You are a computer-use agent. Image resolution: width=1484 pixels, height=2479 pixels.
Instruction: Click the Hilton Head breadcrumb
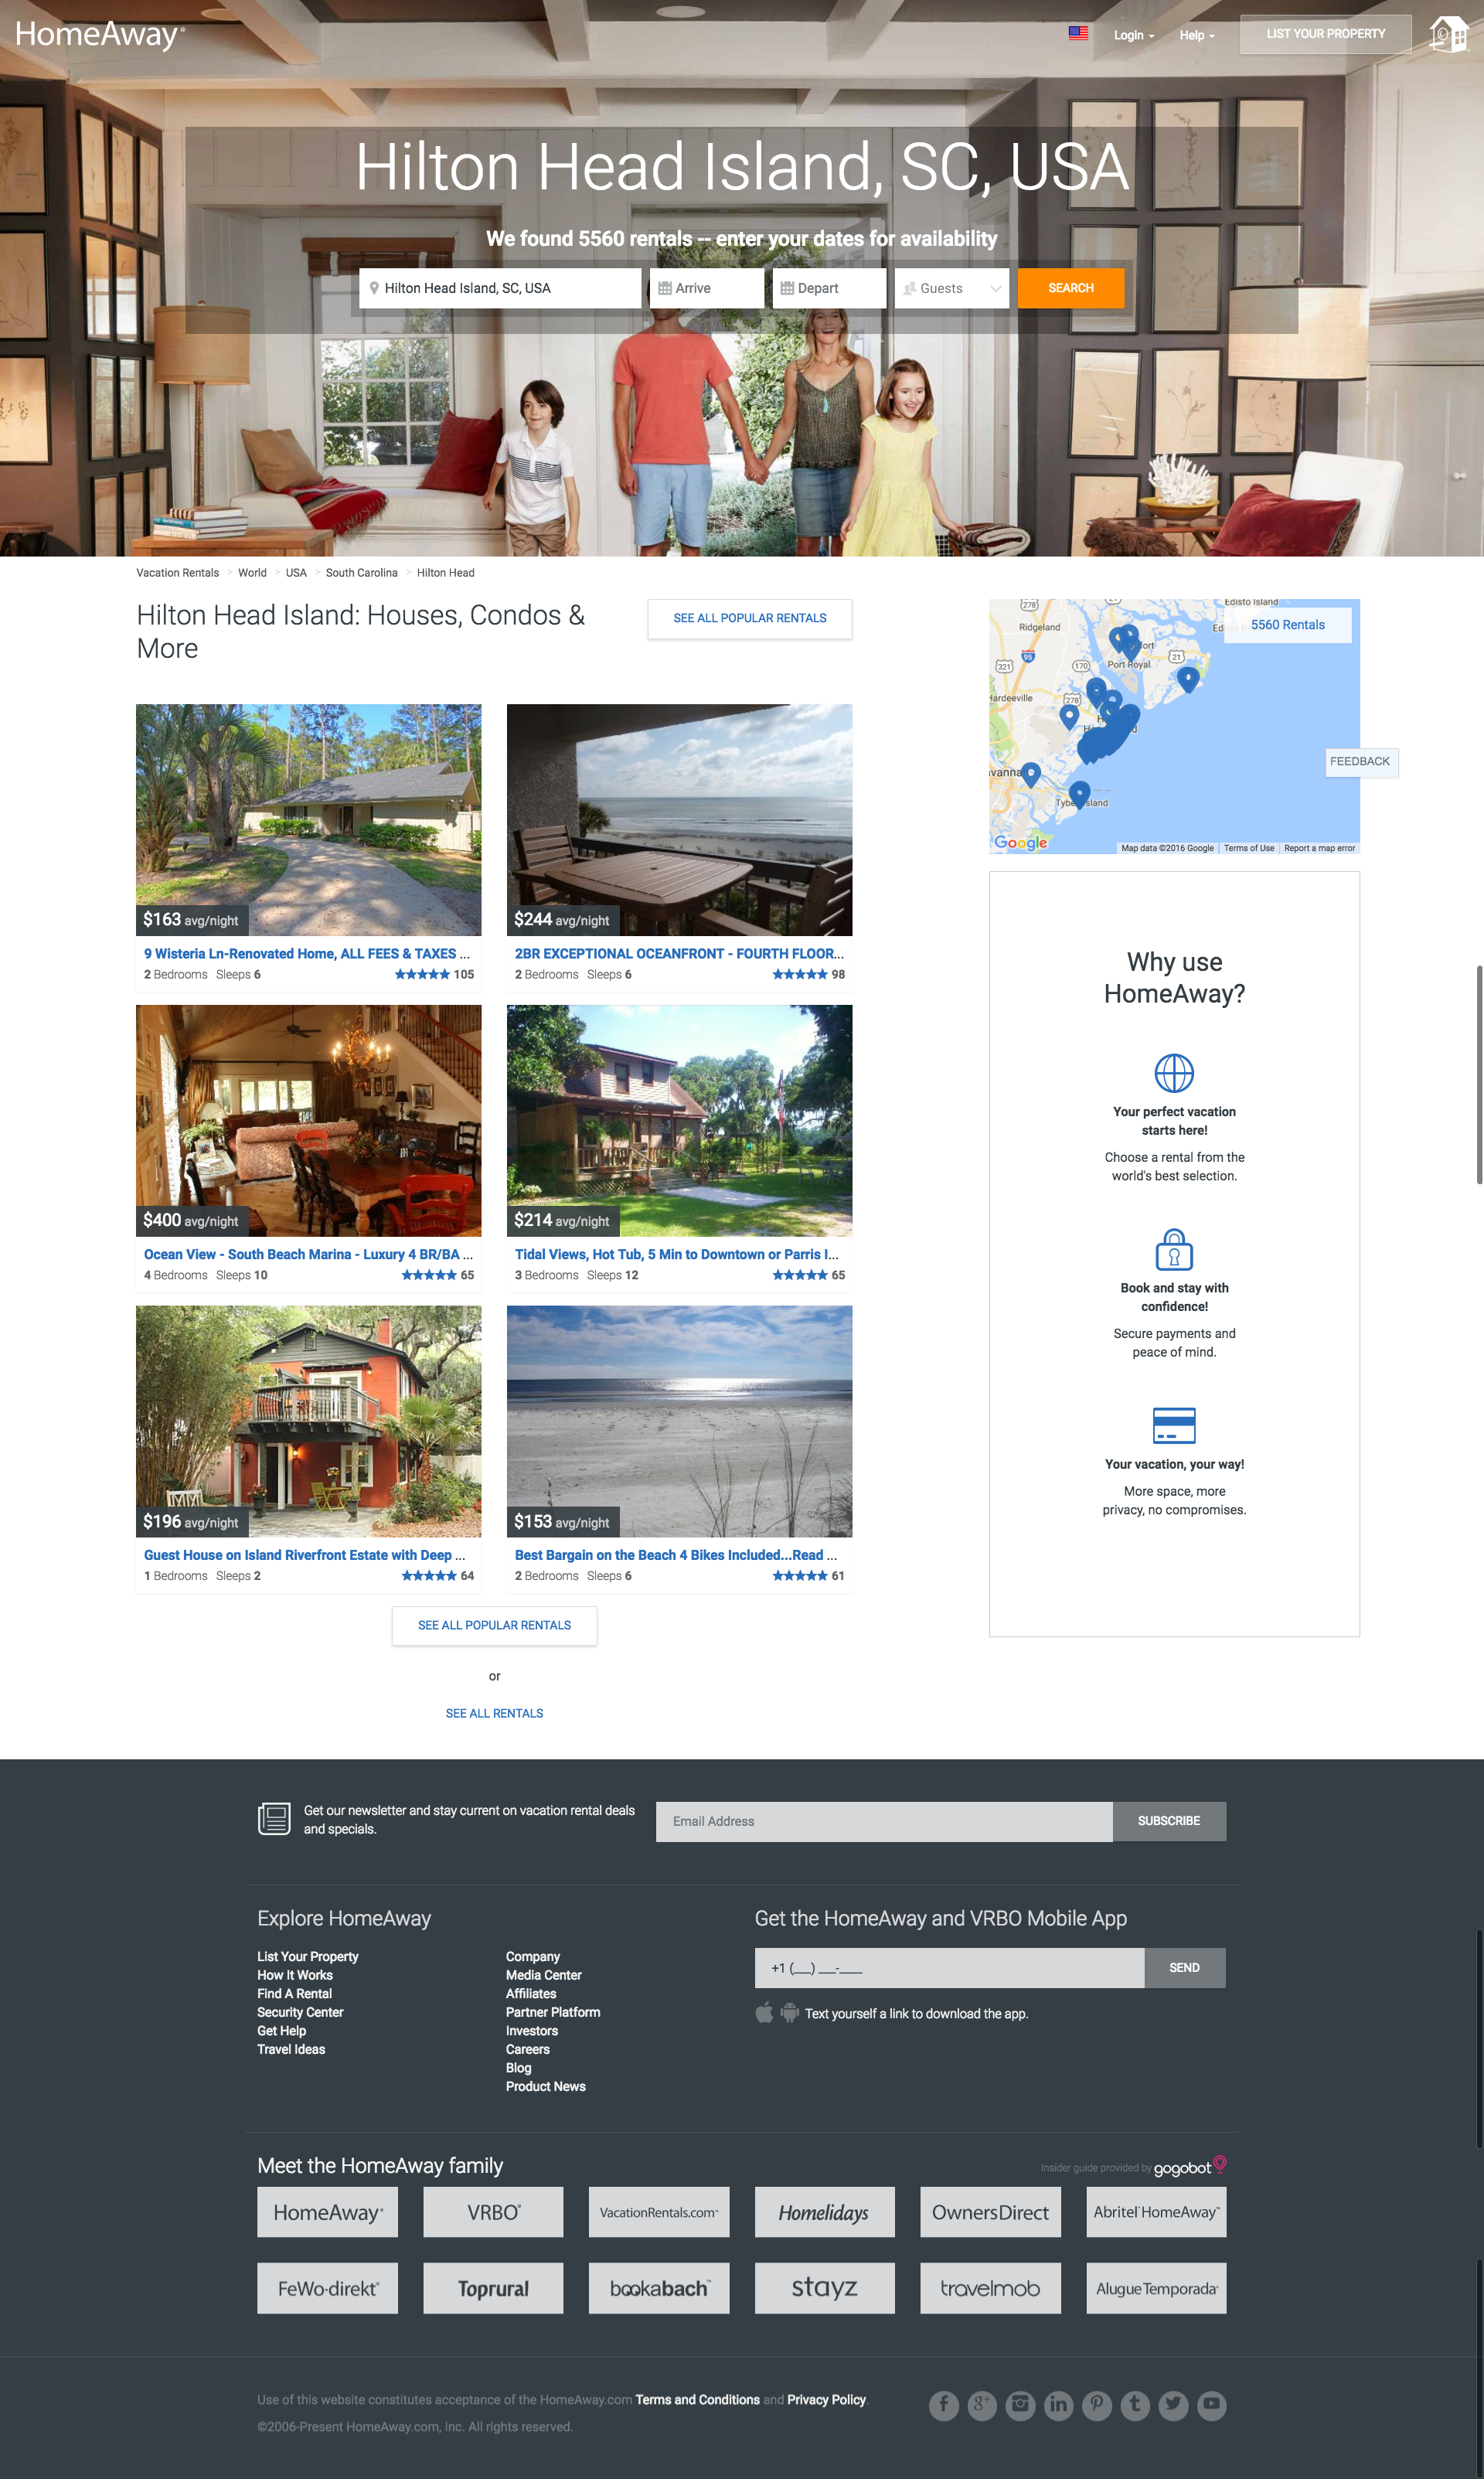point(445,573)
